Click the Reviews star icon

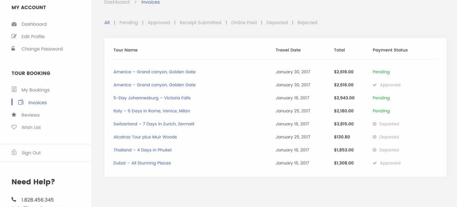(14, 115)
